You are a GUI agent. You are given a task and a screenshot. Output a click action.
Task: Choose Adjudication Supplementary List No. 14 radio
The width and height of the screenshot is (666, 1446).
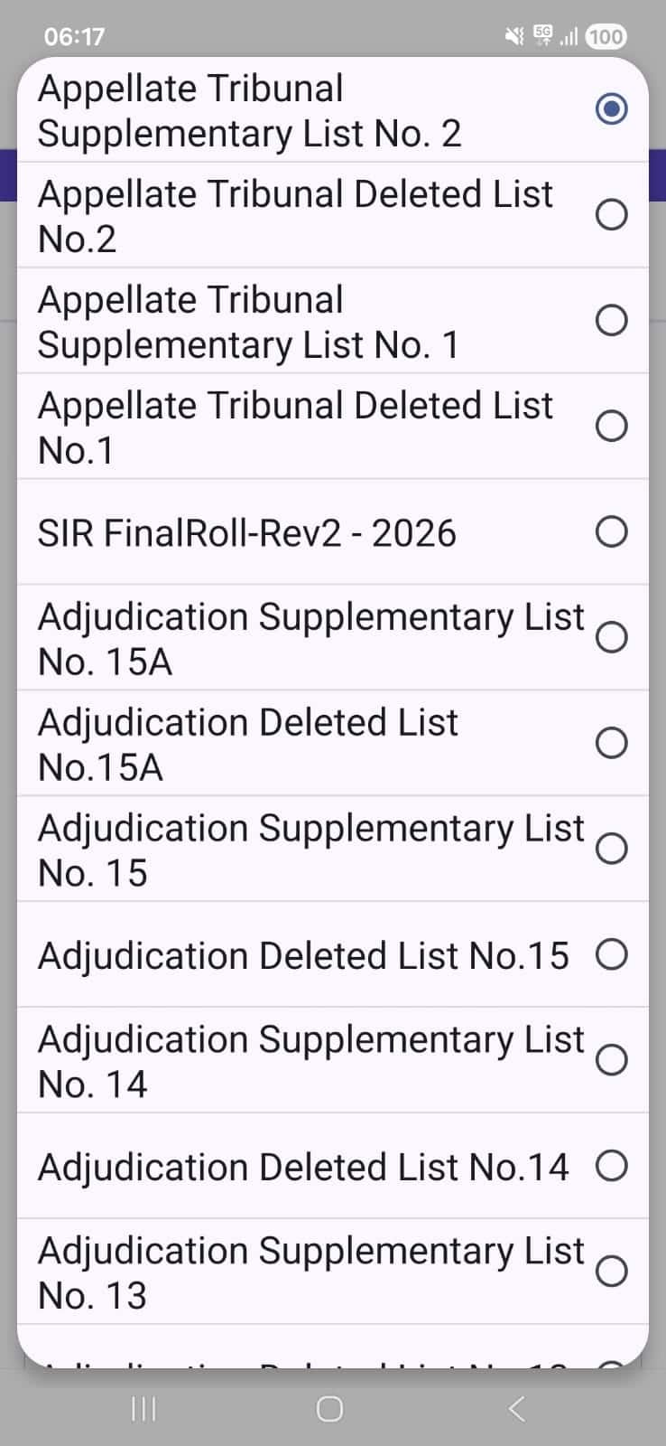(611, 1060)
